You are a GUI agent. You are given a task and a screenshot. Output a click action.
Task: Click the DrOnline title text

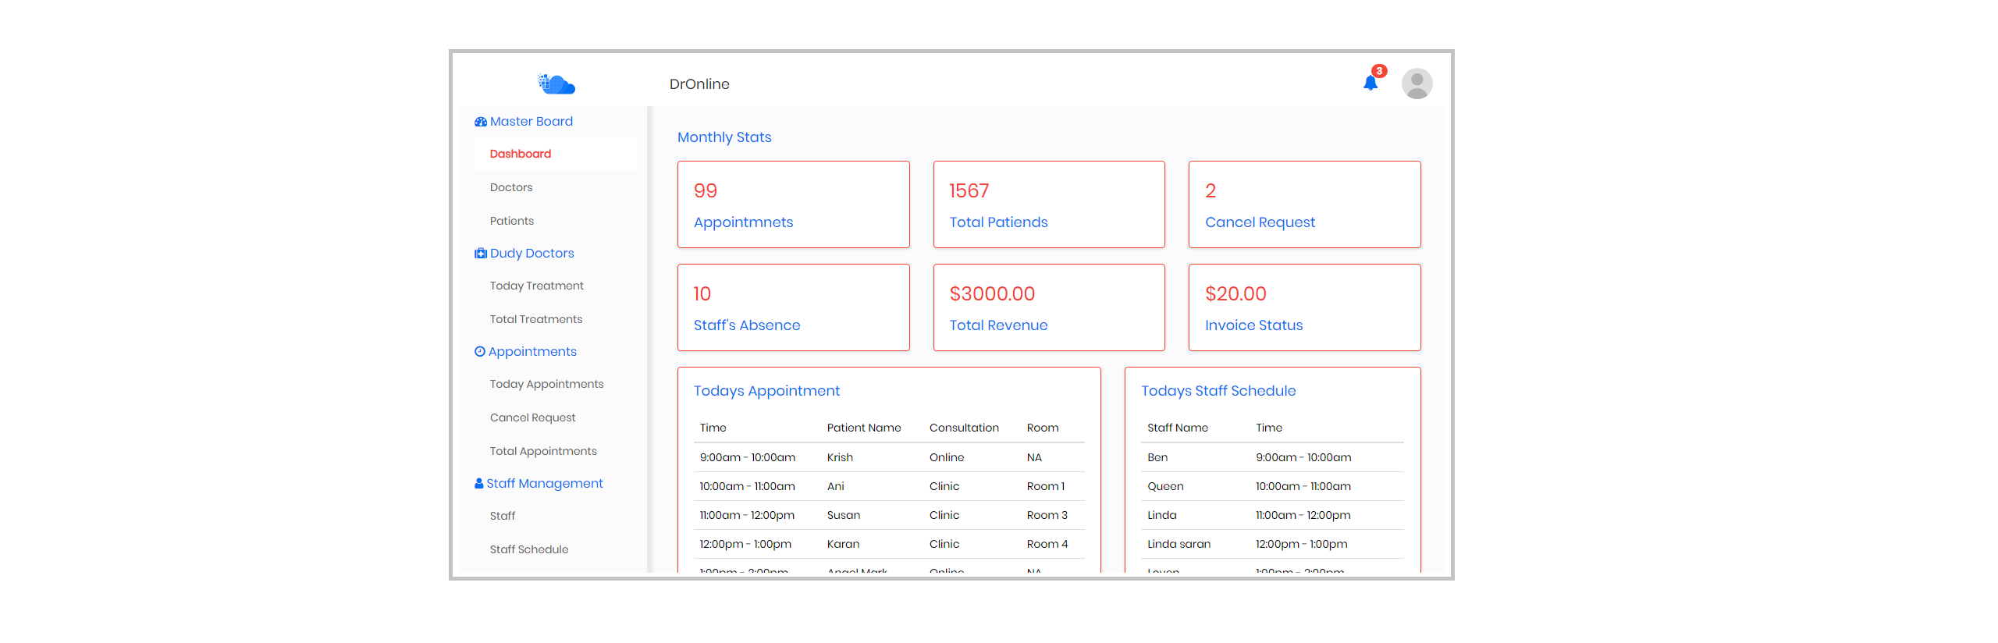point(699,84)
